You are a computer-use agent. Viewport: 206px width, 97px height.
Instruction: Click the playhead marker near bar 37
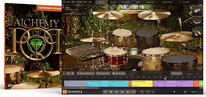pyautogui.click(x=165, y=79)
